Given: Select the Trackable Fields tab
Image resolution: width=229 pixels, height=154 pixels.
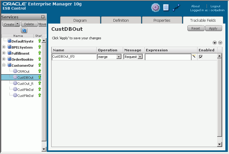Looking at the screenshot, I should click(203, 20).
